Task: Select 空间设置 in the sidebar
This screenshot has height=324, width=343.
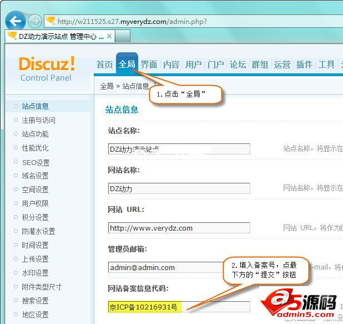Action: [35, 190]
